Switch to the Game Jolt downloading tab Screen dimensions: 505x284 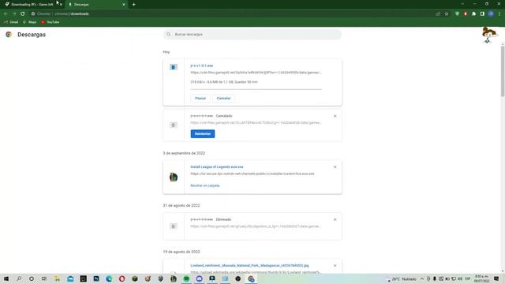(32, 5)
